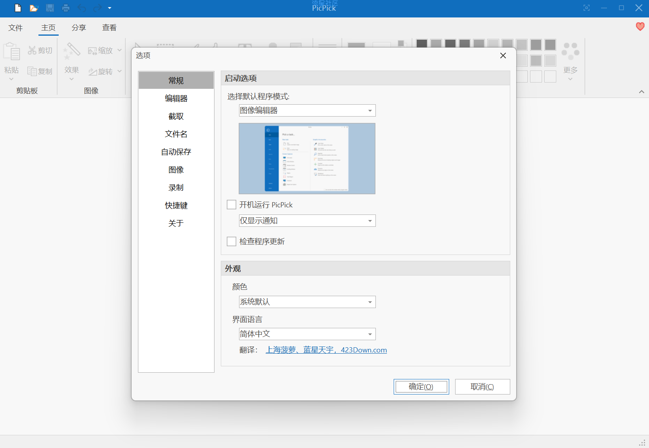Image resolution: width=649 pixels, height=448 pixels.
Task: Click the 粘贴 paste clipboard icon
Action: 11,51
